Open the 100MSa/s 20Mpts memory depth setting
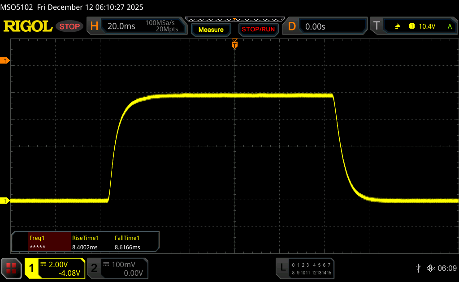This screenshot has width=459, height=282. [x=161, y=26]
